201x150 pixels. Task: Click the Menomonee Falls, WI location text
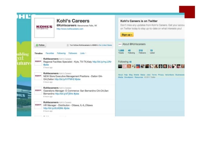87,26
